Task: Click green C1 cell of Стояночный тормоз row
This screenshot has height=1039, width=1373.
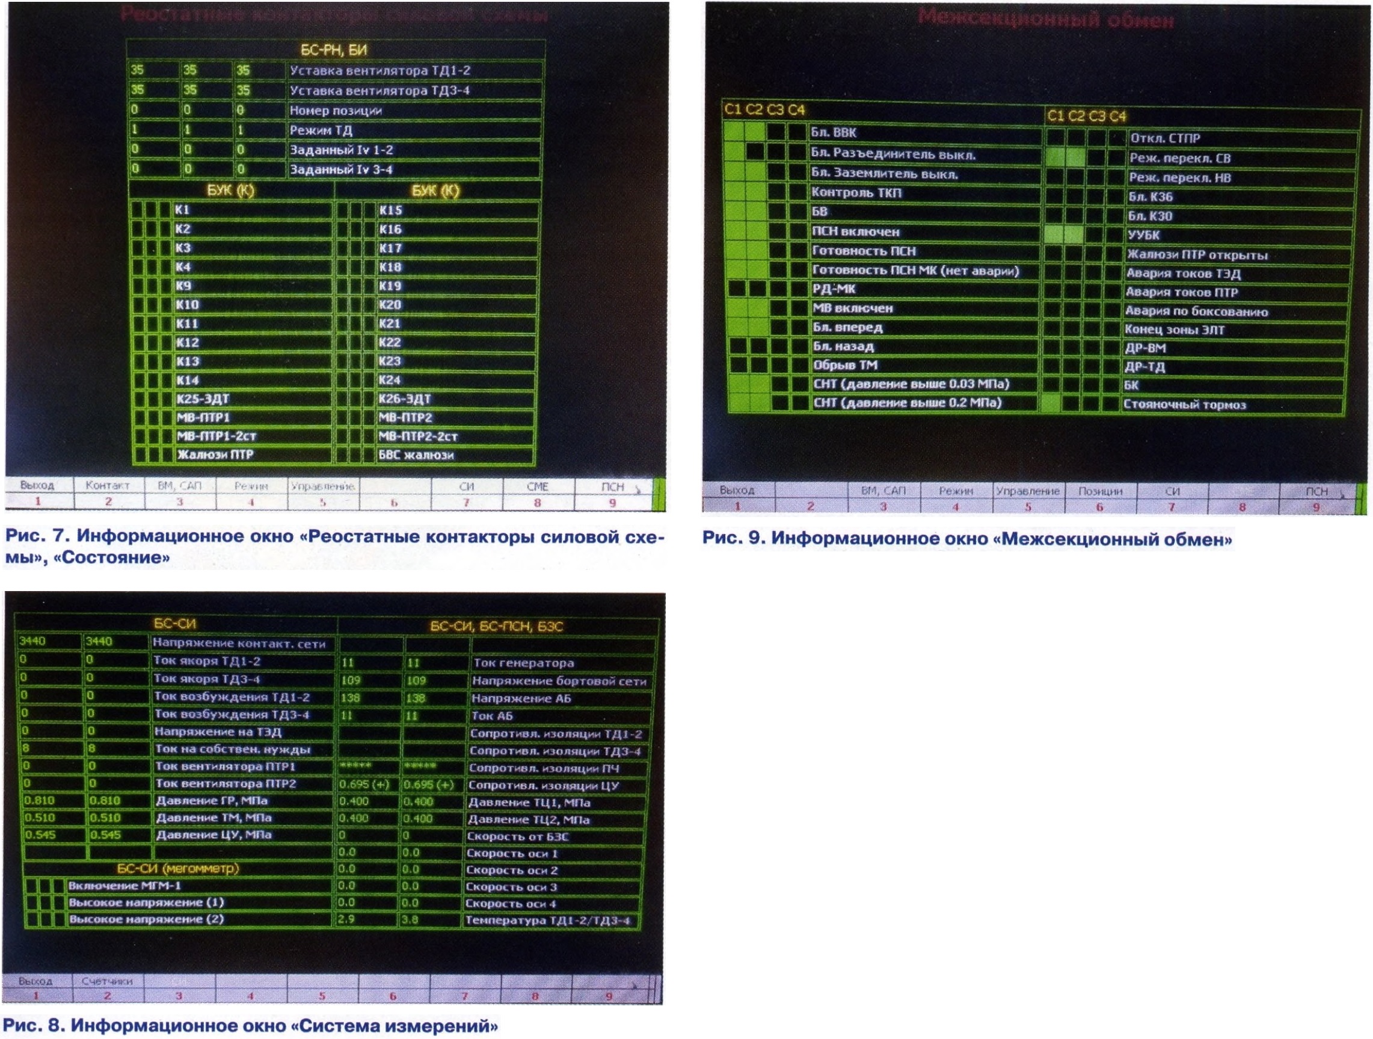Action: 1051,404
